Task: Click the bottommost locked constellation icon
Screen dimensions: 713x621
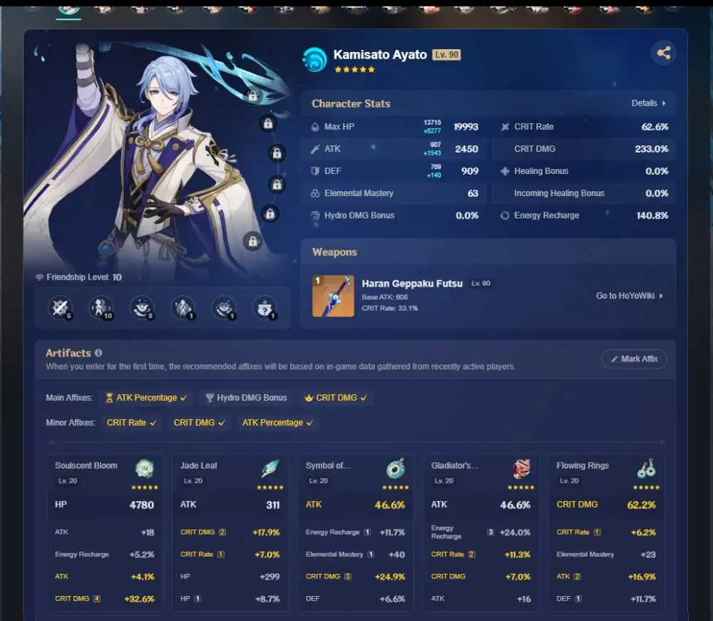Action: click(253, 242)
